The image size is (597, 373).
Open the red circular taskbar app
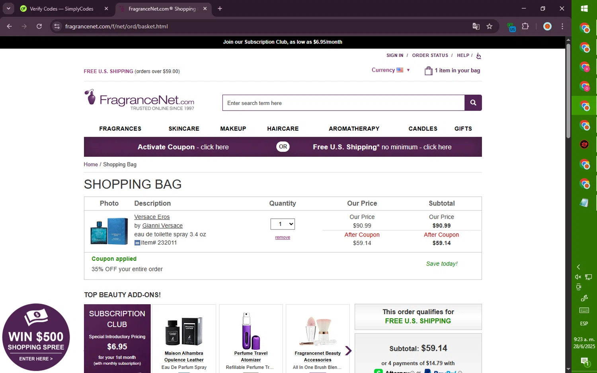tap(584, 144)
